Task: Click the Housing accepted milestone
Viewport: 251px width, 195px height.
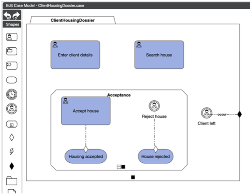Action: [86, 157]
